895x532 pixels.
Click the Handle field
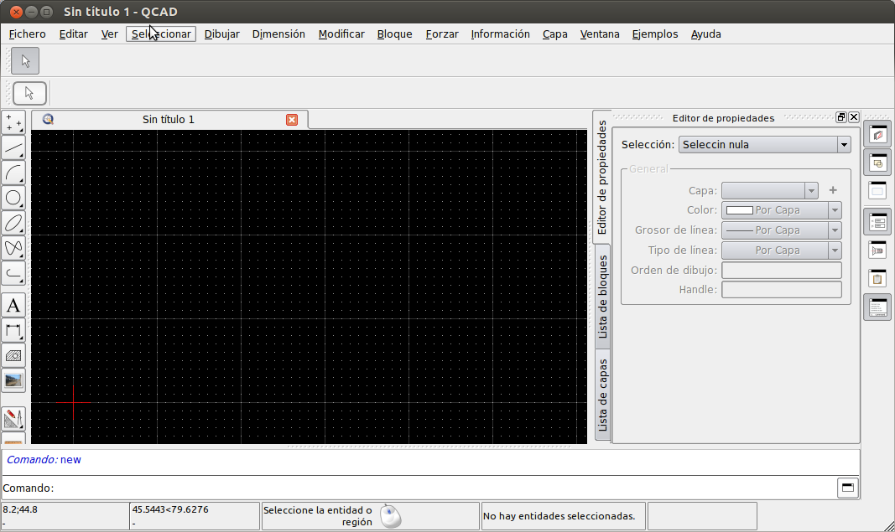pyautogui.click(x=782, y=290)
